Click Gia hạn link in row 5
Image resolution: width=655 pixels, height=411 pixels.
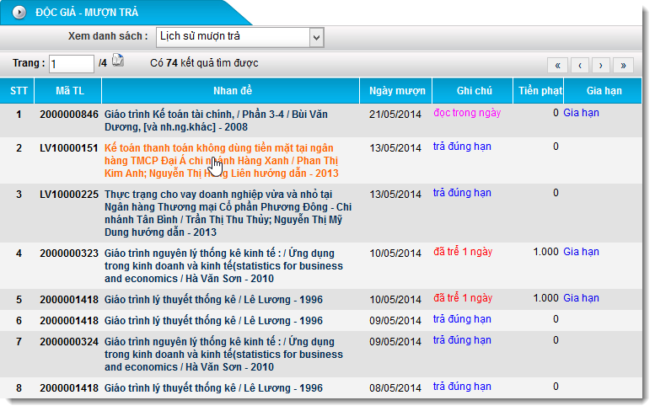581,298
